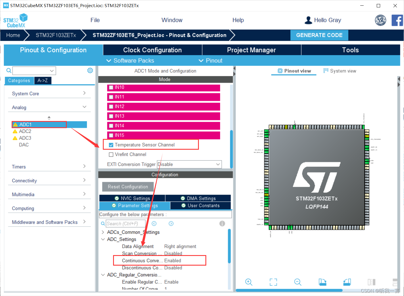Click the STM32CubeMX logo icon
Image resolution: width=404 pixels, height=296 pixels.
click(x=15, y=20)
